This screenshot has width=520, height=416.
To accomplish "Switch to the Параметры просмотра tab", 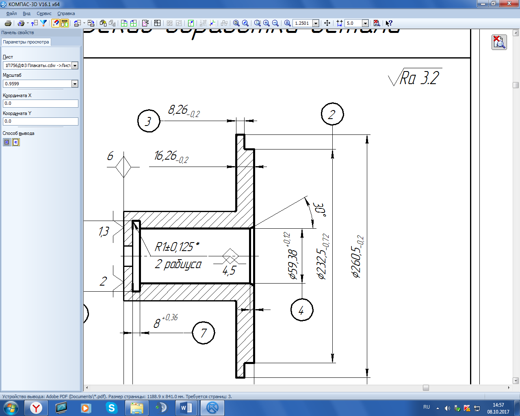I will click(26, 42).
